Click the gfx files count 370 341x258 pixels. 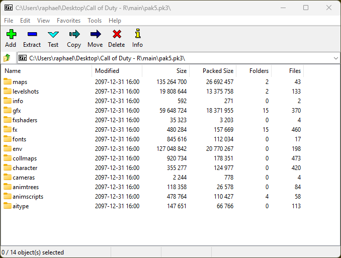point(296,111)
